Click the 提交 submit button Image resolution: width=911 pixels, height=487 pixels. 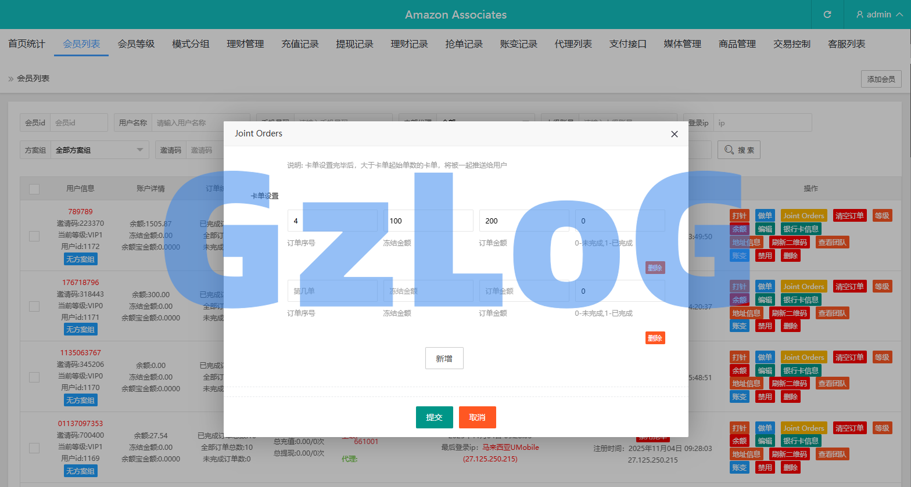[434, 417]
